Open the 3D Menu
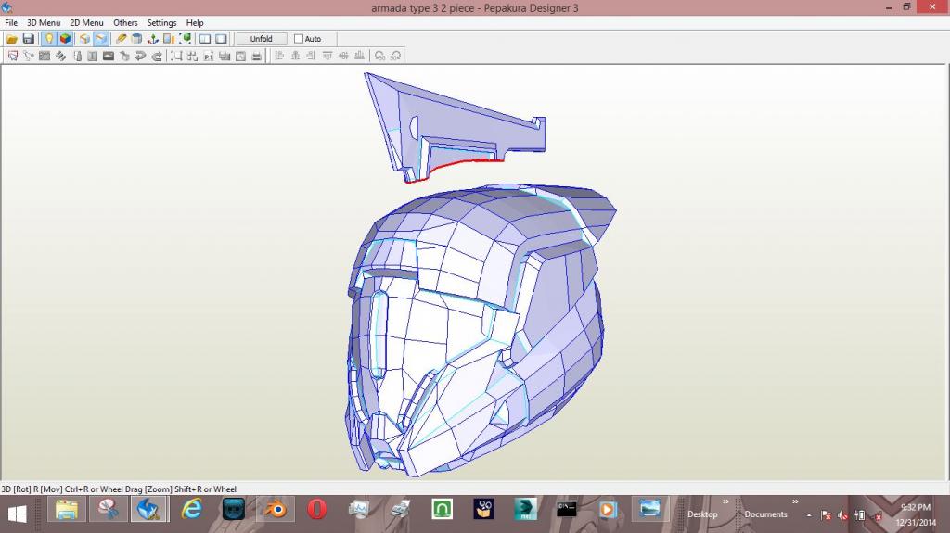950x533 pixels. (x=43, y=23)
